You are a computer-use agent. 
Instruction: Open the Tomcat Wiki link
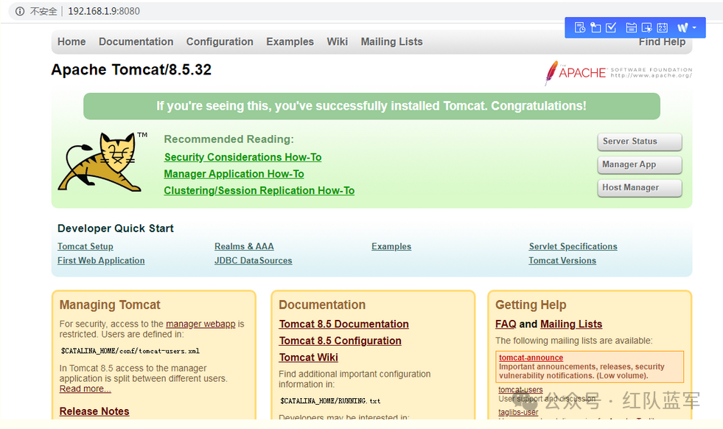tap(308, 357)
